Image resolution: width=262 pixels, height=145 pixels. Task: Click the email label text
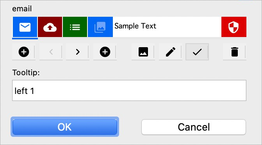point(22,9)
